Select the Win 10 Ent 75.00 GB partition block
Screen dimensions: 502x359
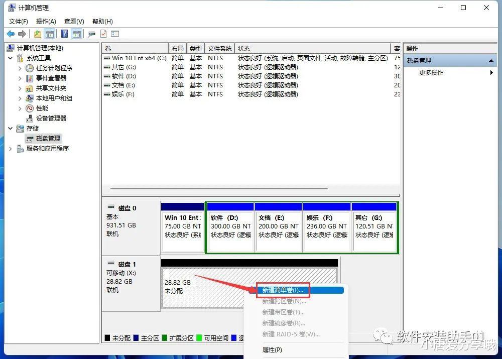coord(183,227)
